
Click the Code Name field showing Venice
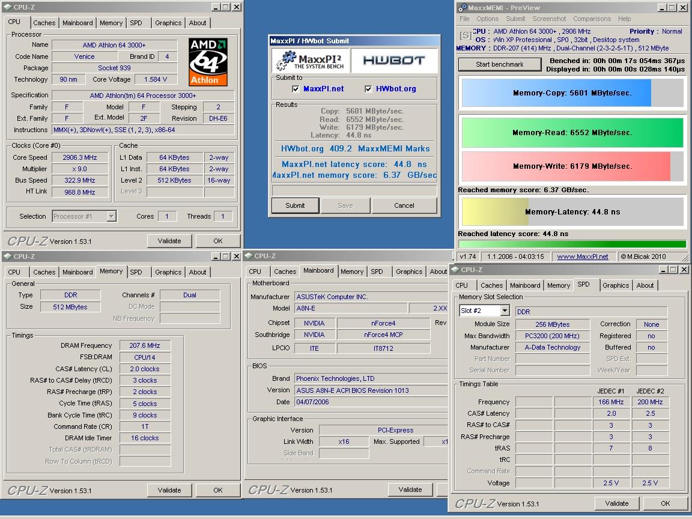click(84, 56)
